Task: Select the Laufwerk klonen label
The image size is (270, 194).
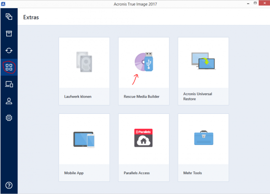Action: pyautogui.click(x=78, y=96)
